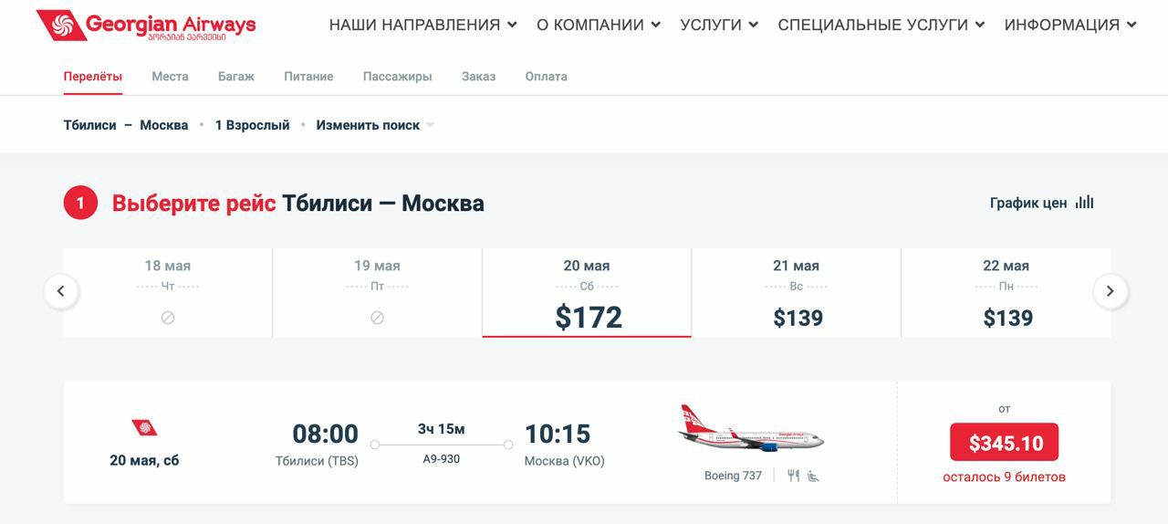Select the $345.10 fare button
Image resolution: width=1168 pixels, height=524 pixels.
(x=1004, y=443)
